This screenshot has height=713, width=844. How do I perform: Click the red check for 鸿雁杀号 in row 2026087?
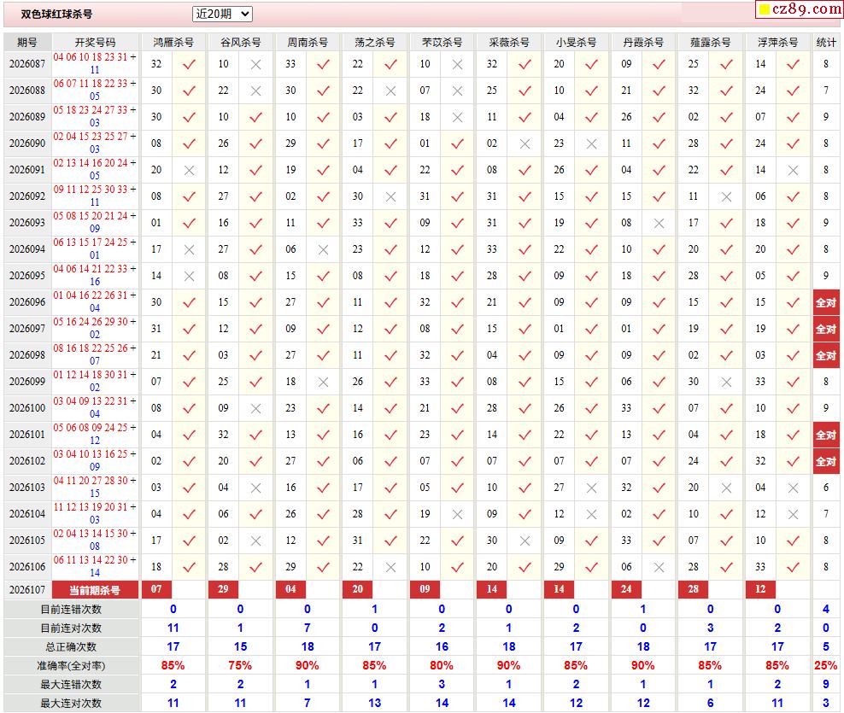point(189,65)
